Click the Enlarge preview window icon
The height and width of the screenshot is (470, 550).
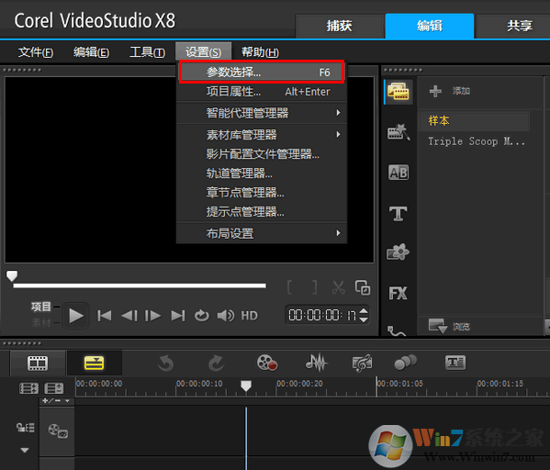(363, 287)
